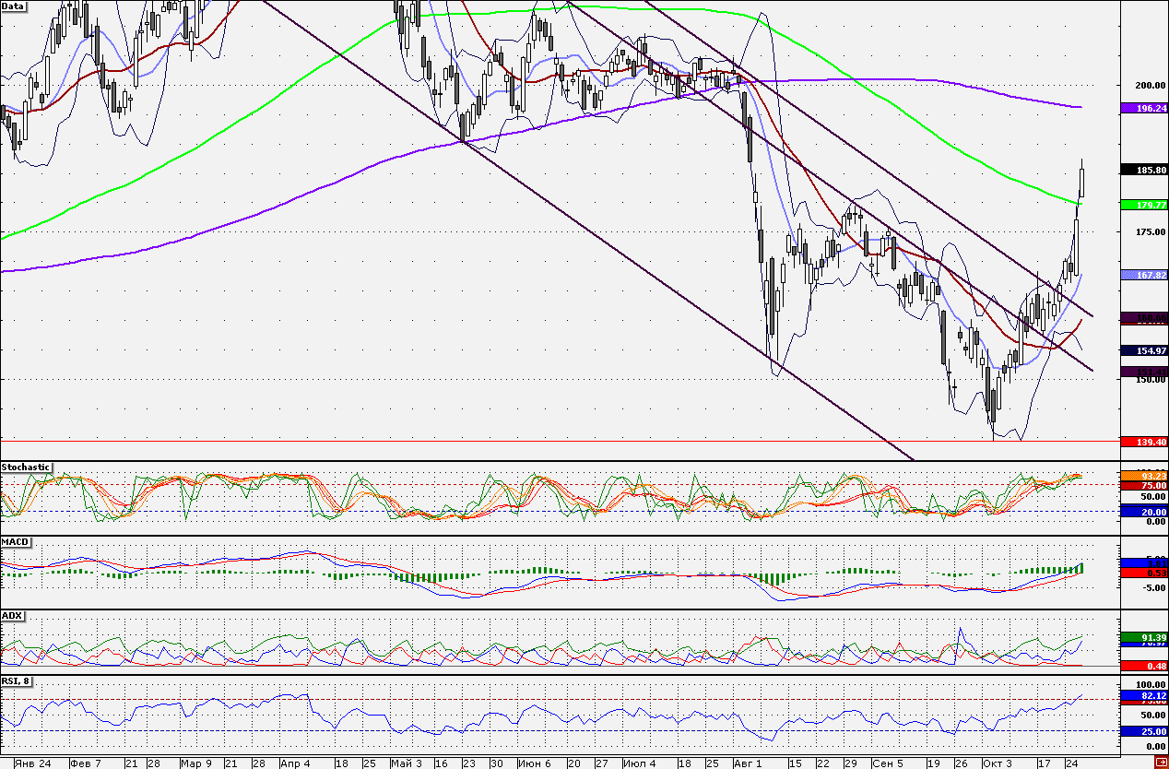1169x769 pixels.
Task: Click the latest candlestick near 185.80
Action: 1081,178
